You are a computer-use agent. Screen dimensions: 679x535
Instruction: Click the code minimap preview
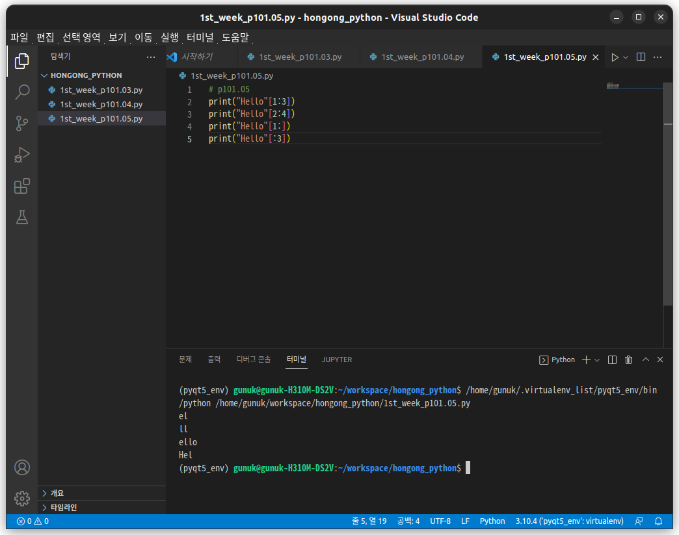tap(613, 86)
